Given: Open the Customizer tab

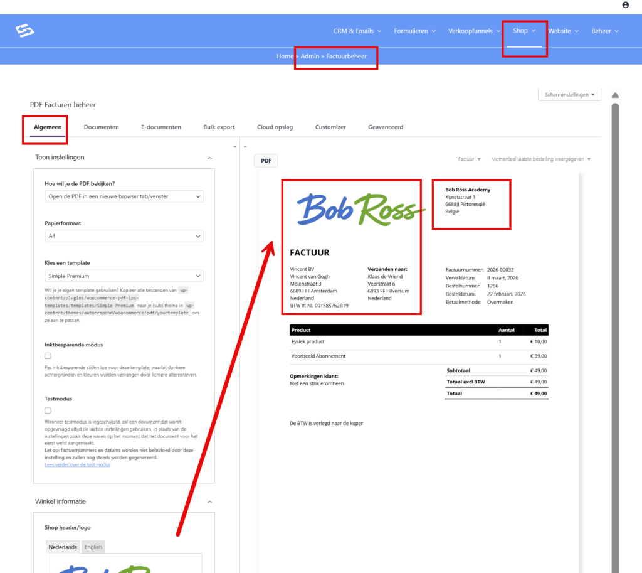Looking at the screenshot, I should pos(330,127).
